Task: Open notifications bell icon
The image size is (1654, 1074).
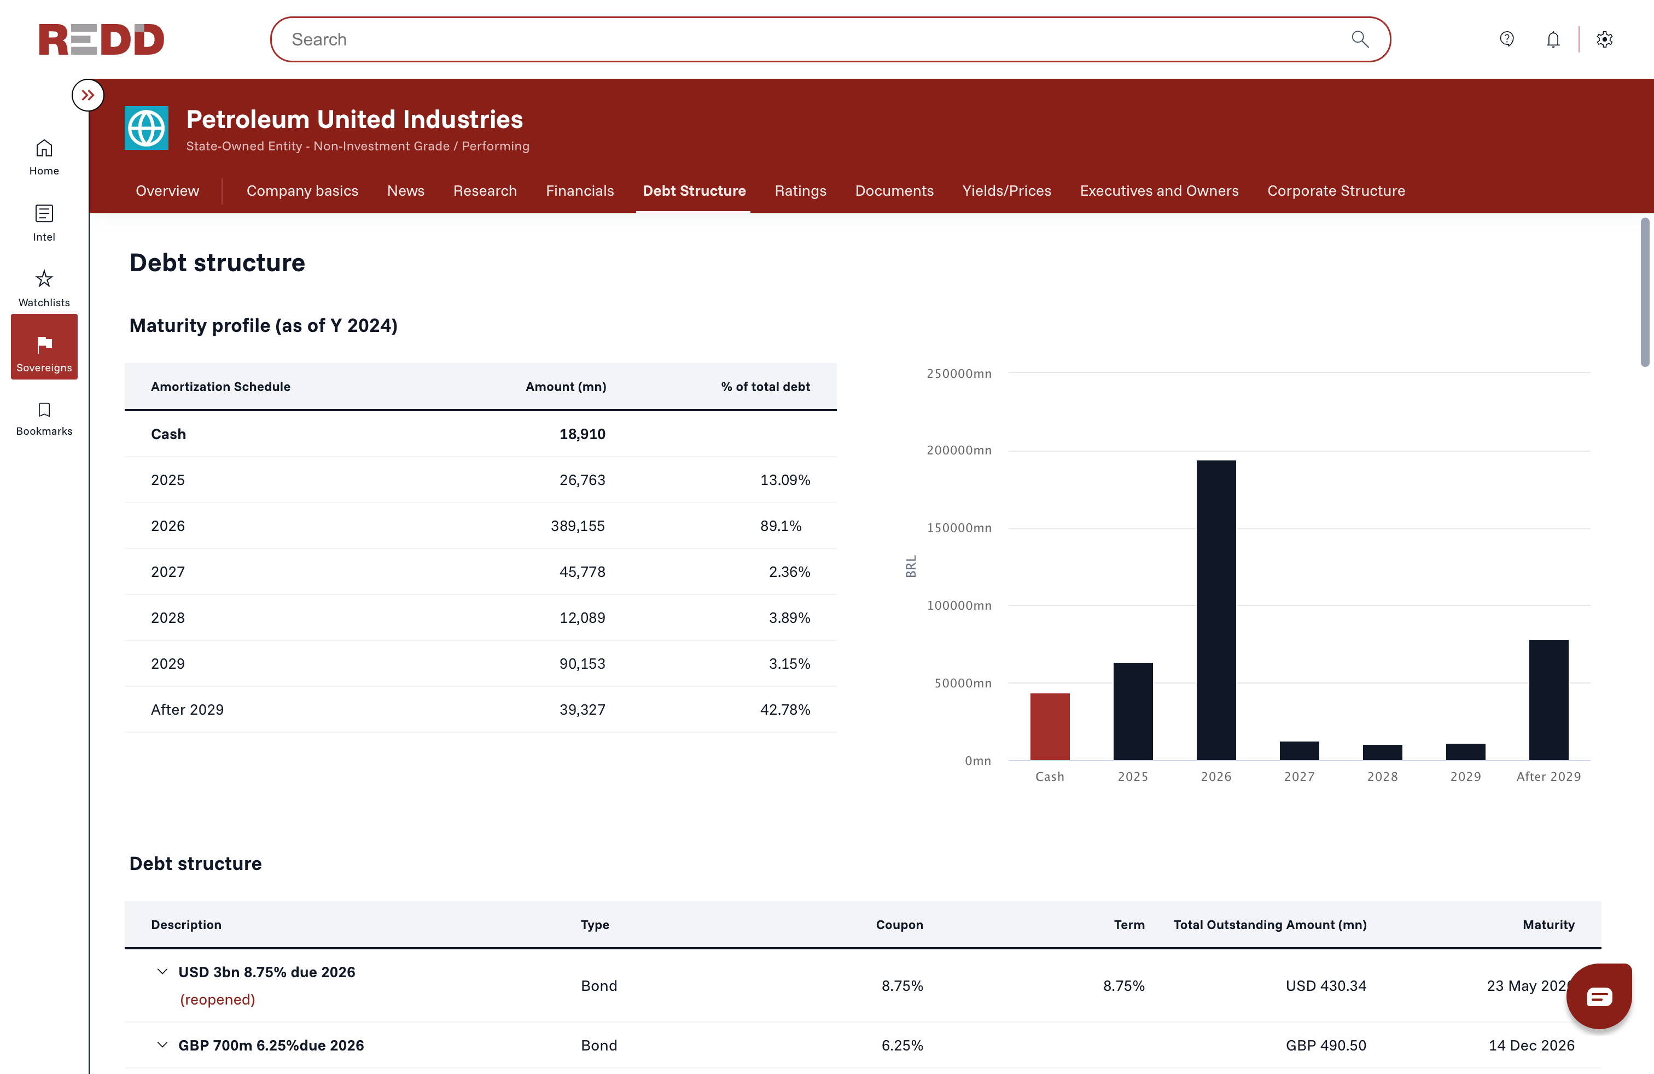Action: (x=1553, y=39)
